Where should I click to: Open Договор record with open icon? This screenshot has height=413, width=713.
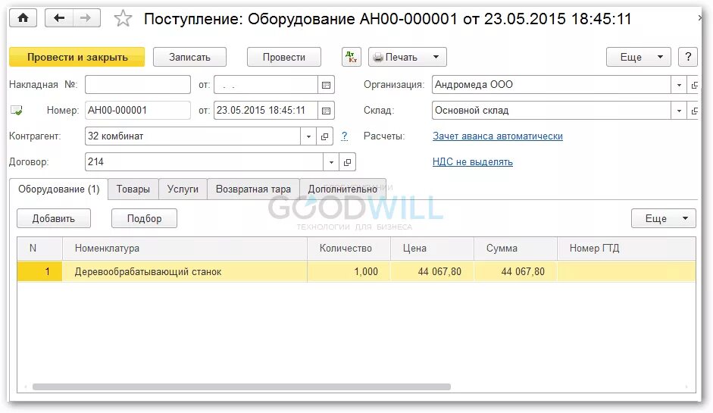[x=347, y=162]
